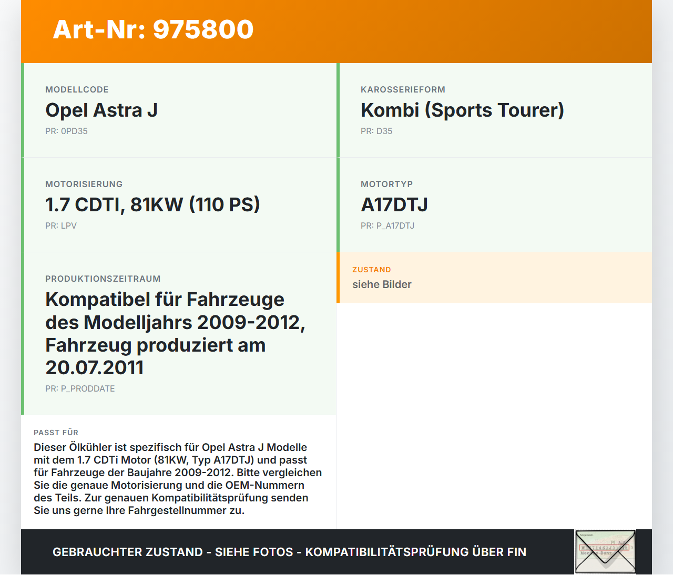
Task: Click the KAROSSERIEFORM section label
Action: (x=403, y=89)
